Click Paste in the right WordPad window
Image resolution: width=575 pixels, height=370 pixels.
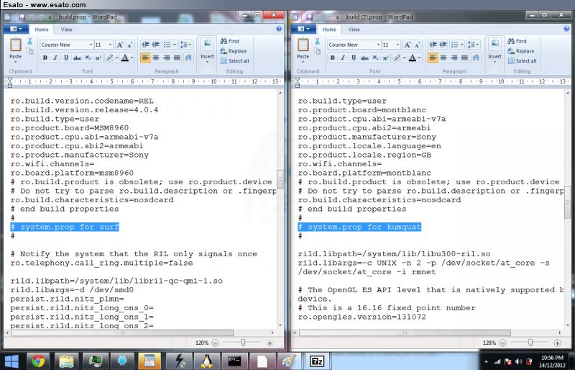pos(303,49)
